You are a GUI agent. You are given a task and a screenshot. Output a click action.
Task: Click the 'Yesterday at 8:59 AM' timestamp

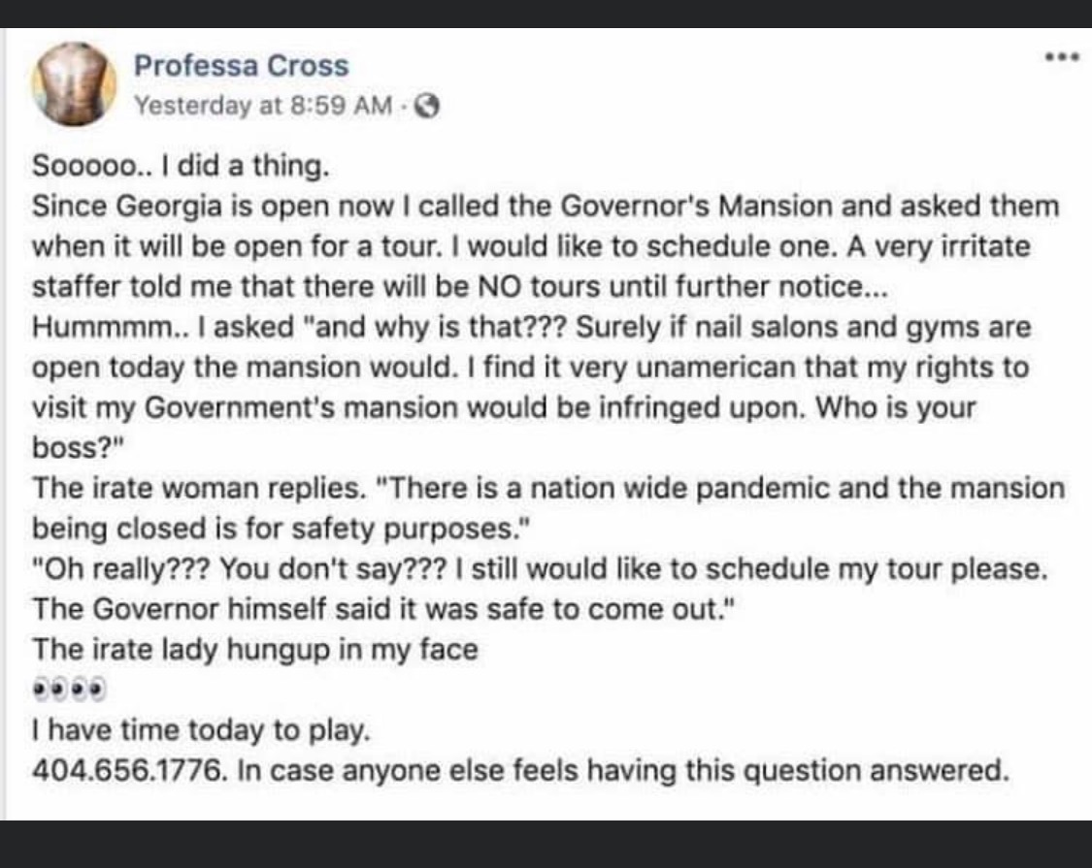[x=262, y=106]
